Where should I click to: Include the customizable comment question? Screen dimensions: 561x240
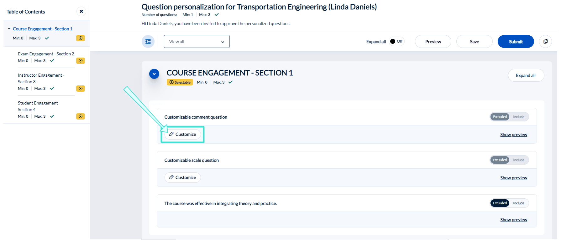pos(519,117)
